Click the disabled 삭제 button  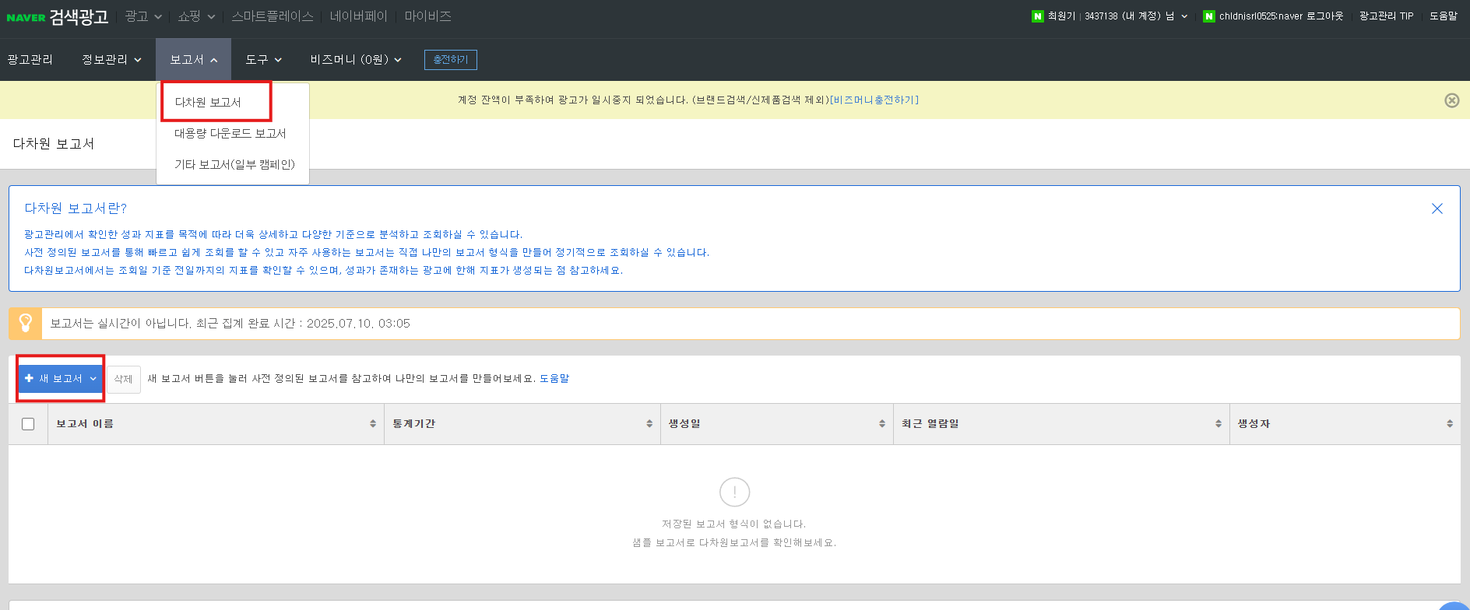click(x=124, y=379)
